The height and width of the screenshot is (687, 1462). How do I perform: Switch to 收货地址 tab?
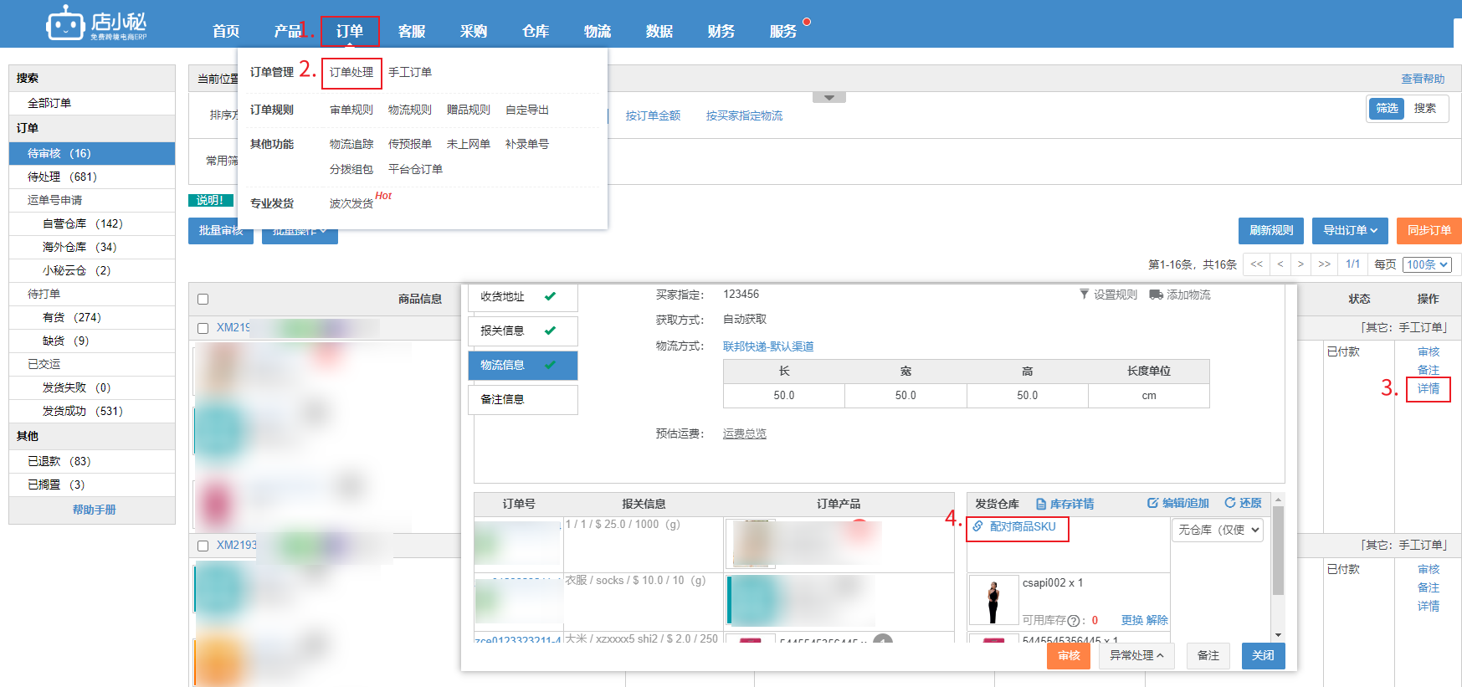pyautogui.click(x=523, y=297)
